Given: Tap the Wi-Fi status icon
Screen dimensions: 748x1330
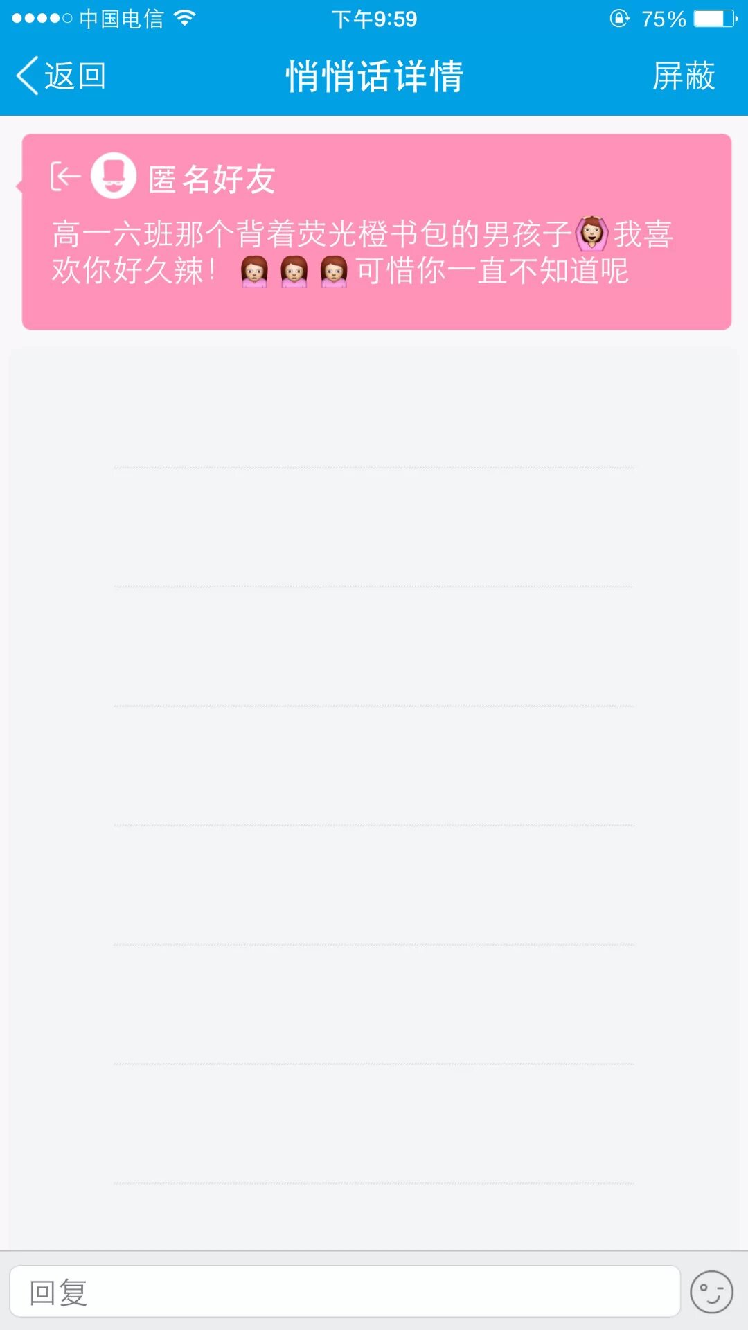Looking at the screenshot, I should [x=184, y=18].
